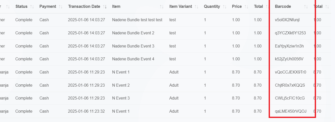Select the 2025-01-06 11:23:32 date cell

point(86,111)
